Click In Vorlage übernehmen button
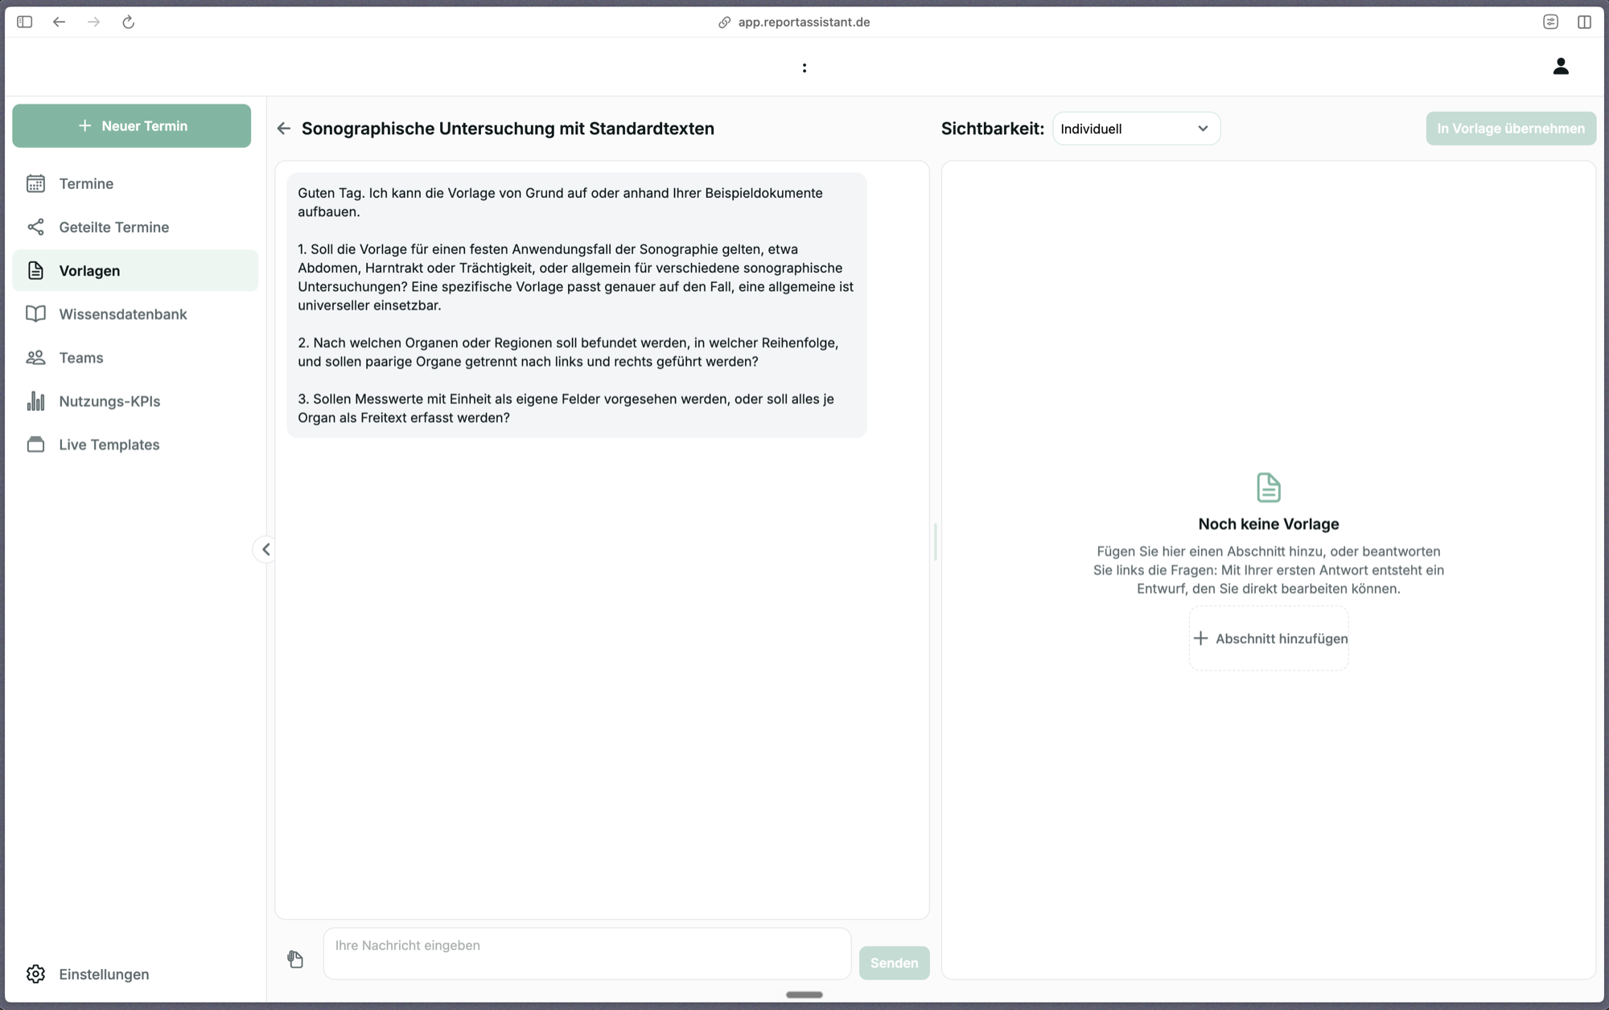The width and height of the screenshot is (1609, 1010). pyautogui.click(x=1511, y=129)
